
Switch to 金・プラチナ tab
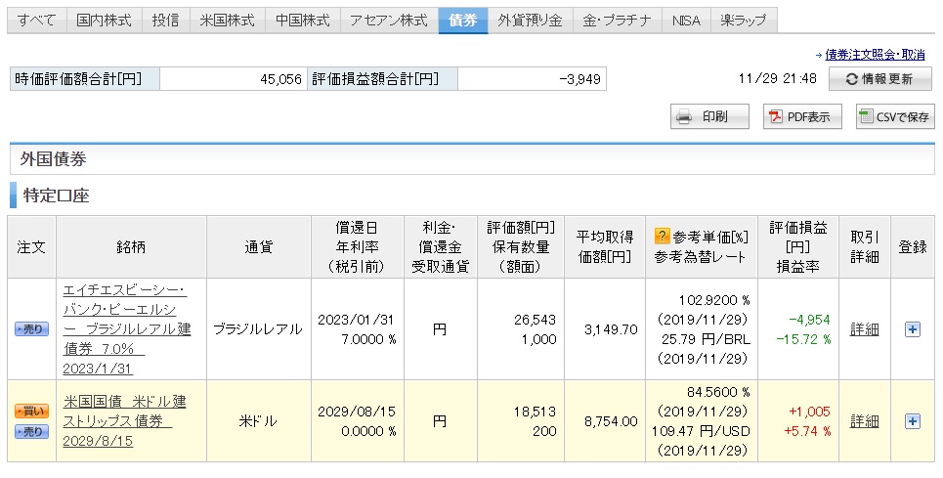617,21
